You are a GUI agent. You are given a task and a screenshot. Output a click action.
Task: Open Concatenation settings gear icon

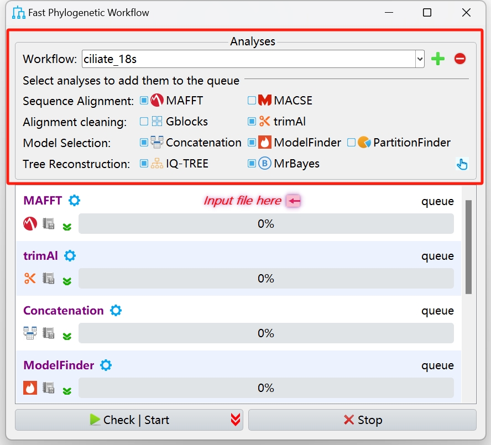(x=116, y=311)
